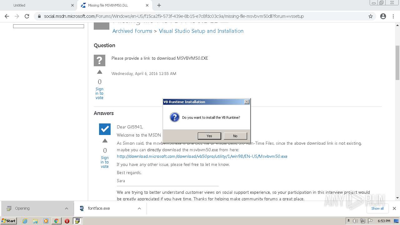Open the Windows Start menu

coord(9,221)
